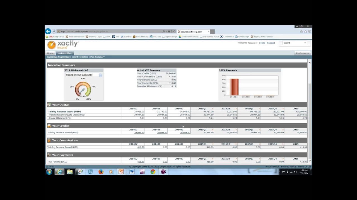357x200 pixels.
Task: Open Microsoft Word from the taskbar
Action: pos(132,172)
